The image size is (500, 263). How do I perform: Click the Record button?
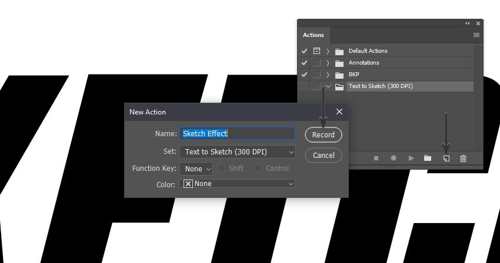324,134
